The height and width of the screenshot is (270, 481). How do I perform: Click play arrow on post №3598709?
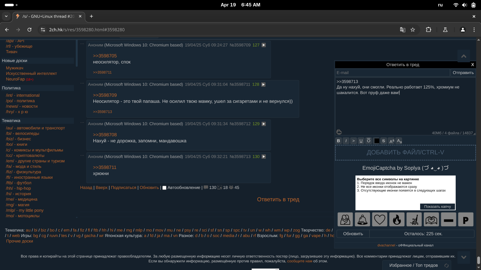pyautogui.click(x=264, y=45)
